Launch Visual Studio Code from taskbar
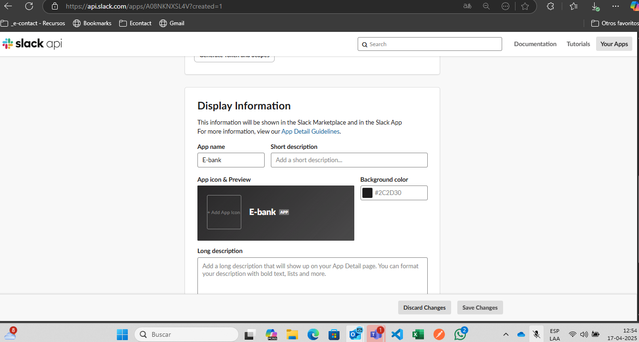 [x=397, y=334]
